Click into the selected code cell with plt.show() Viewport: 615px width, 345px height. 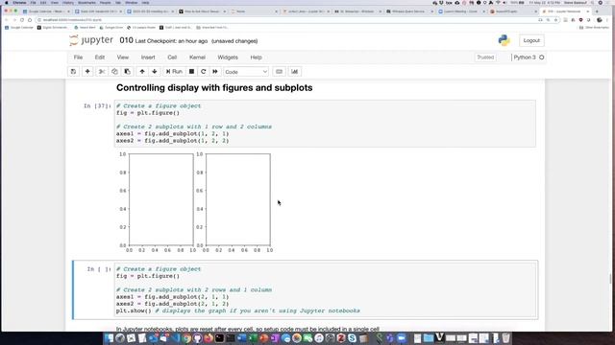[325, 289]
